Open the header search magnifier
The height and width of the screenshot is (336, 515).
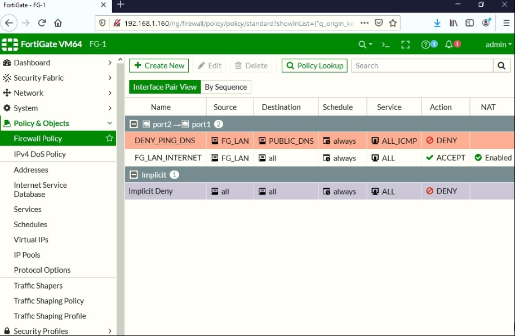(x=363, y=44)
